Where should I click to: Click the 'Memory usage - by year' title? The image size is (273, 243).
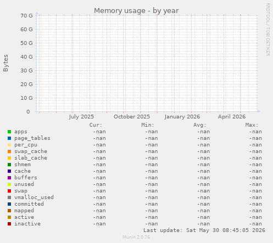(136, 11)
